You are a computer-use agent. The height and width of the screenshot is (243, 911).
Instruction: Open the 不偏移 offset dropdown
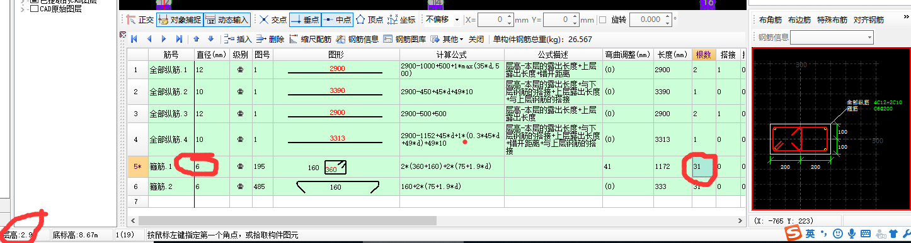coord(442,20)
